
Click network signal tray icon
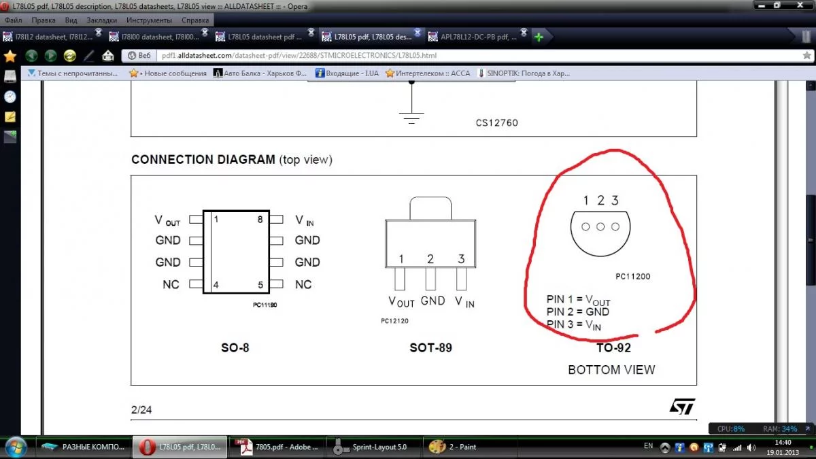736,447
